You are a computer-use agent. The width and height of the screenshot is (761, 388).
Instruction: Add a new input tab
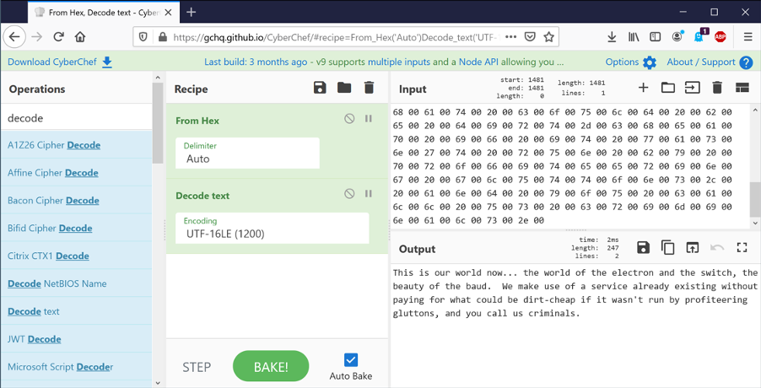(x=643, y=88)
